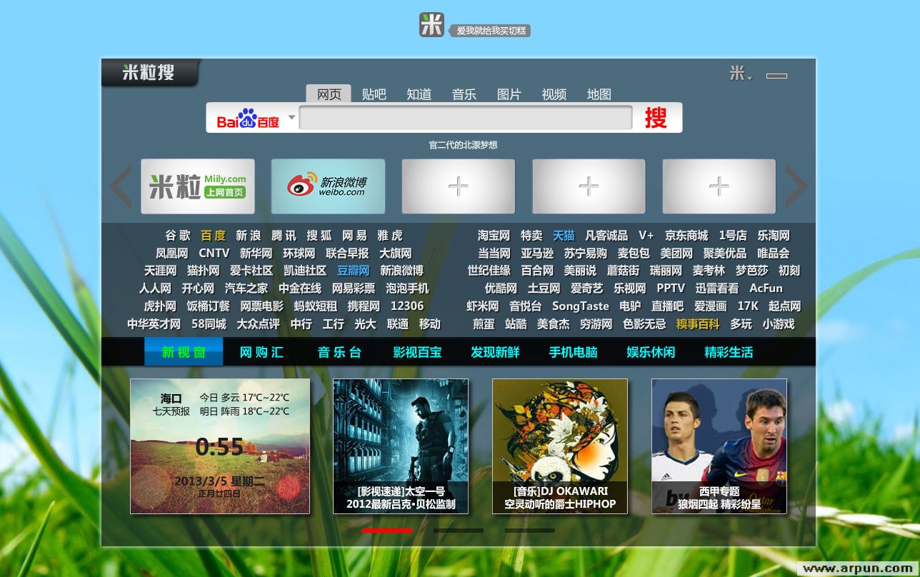Open the 百度 link
The height and width of the screenshot is (577, 920).
click(x=213, y=236)
